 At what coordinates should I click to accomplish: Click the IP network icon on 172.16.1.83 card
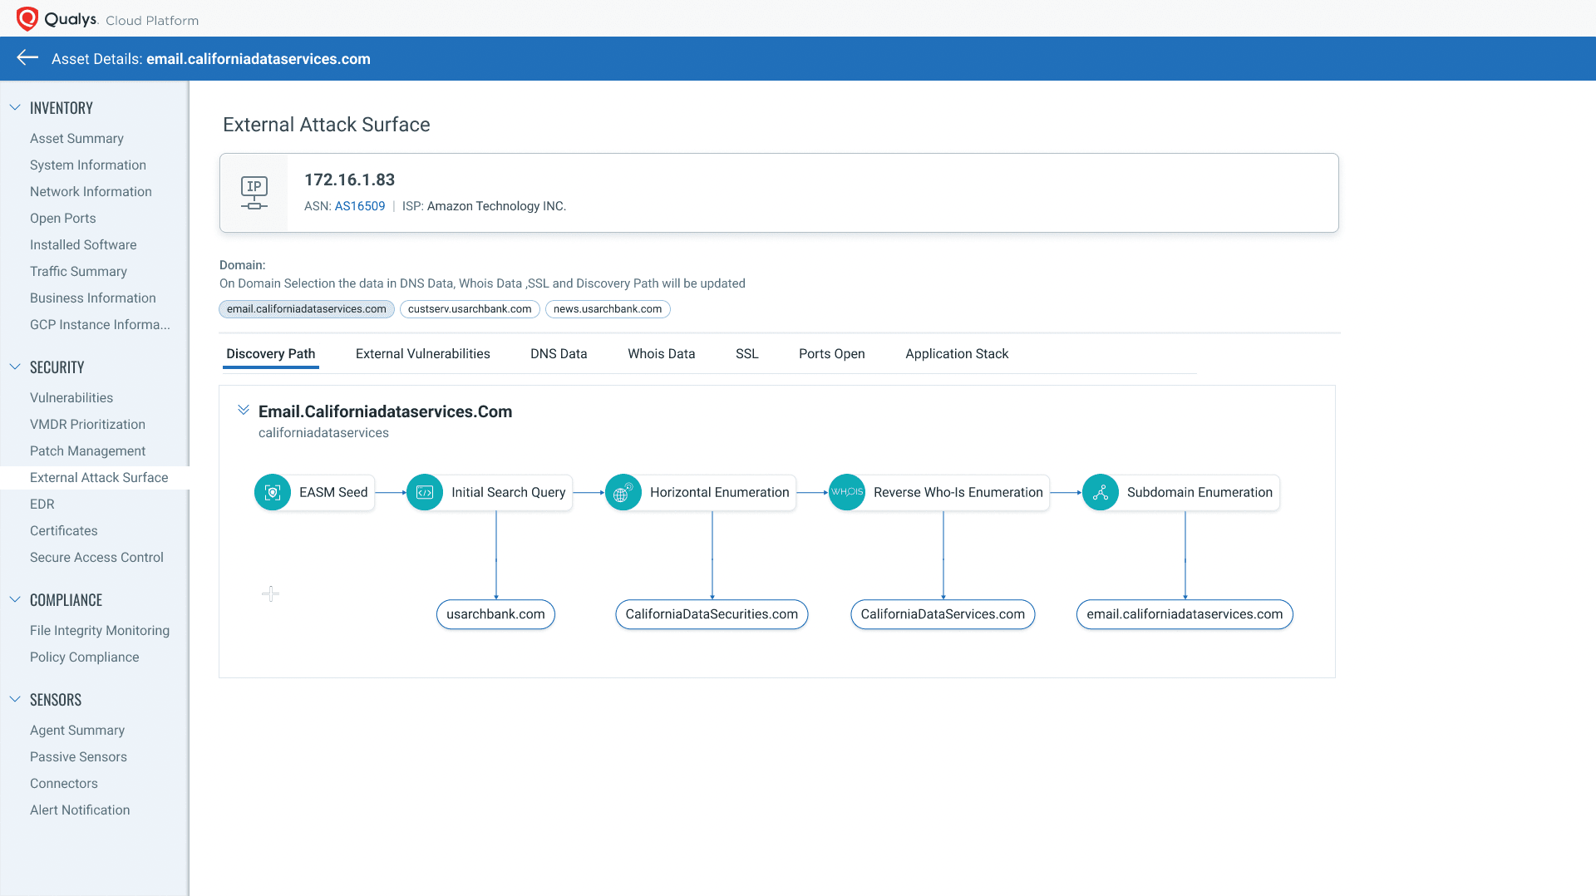point(254,193)
